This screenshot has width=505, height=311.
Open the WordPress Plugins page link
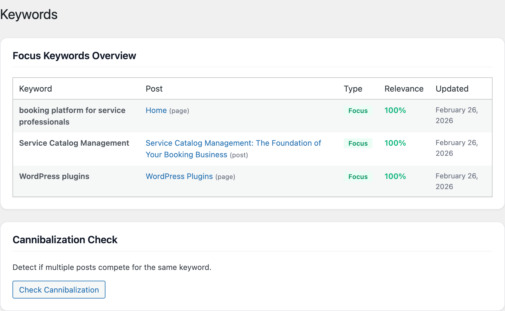179,176
